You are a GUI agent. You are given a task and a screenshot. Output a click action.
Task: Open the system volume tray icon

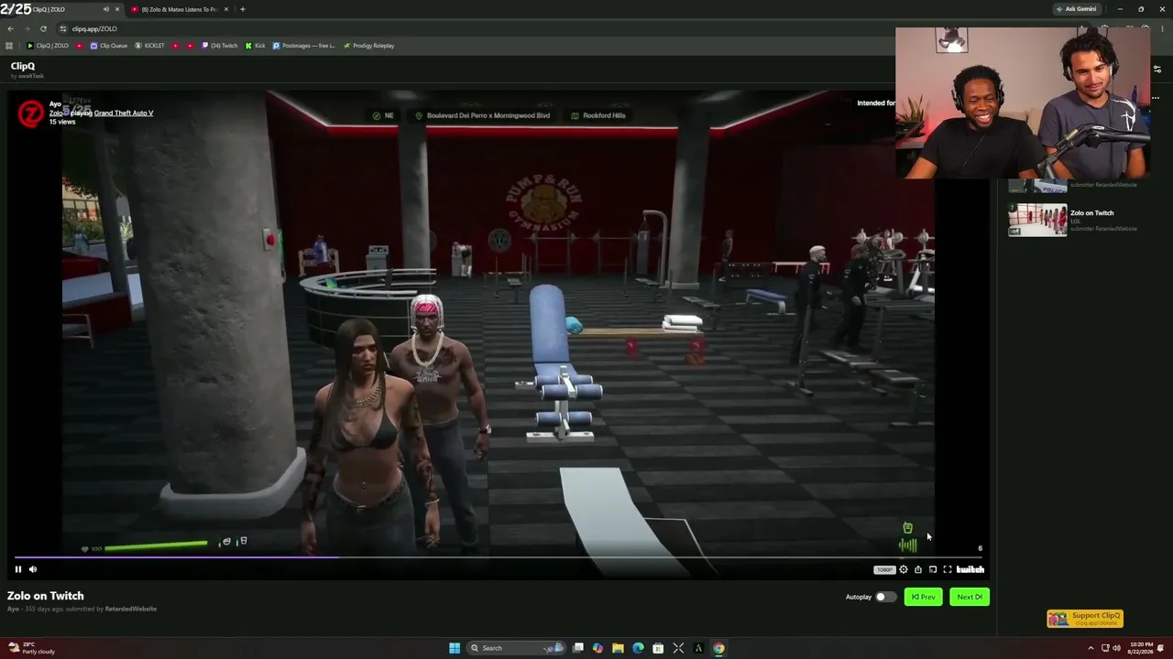click(x=1116, y=648)
